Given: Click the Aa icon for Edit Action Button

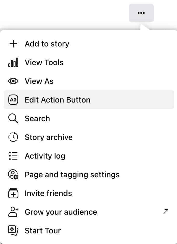Looking at the screenshot, I should tap(13, 100).
